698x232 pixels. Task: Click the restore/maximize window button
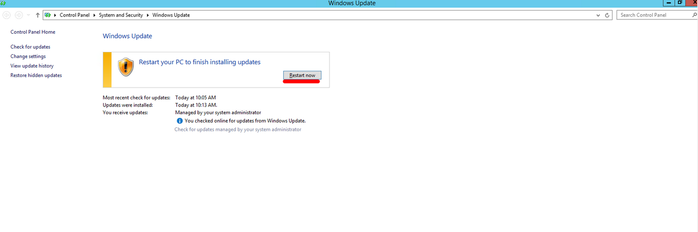680,3
